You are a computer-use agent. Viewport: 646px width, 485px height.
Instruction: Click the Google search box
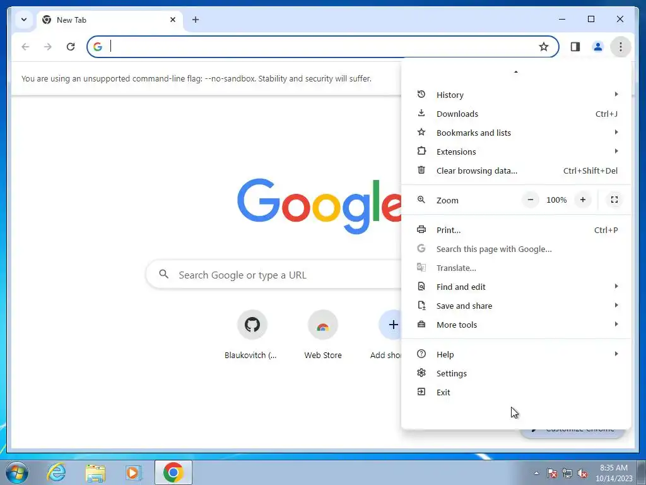274,275
